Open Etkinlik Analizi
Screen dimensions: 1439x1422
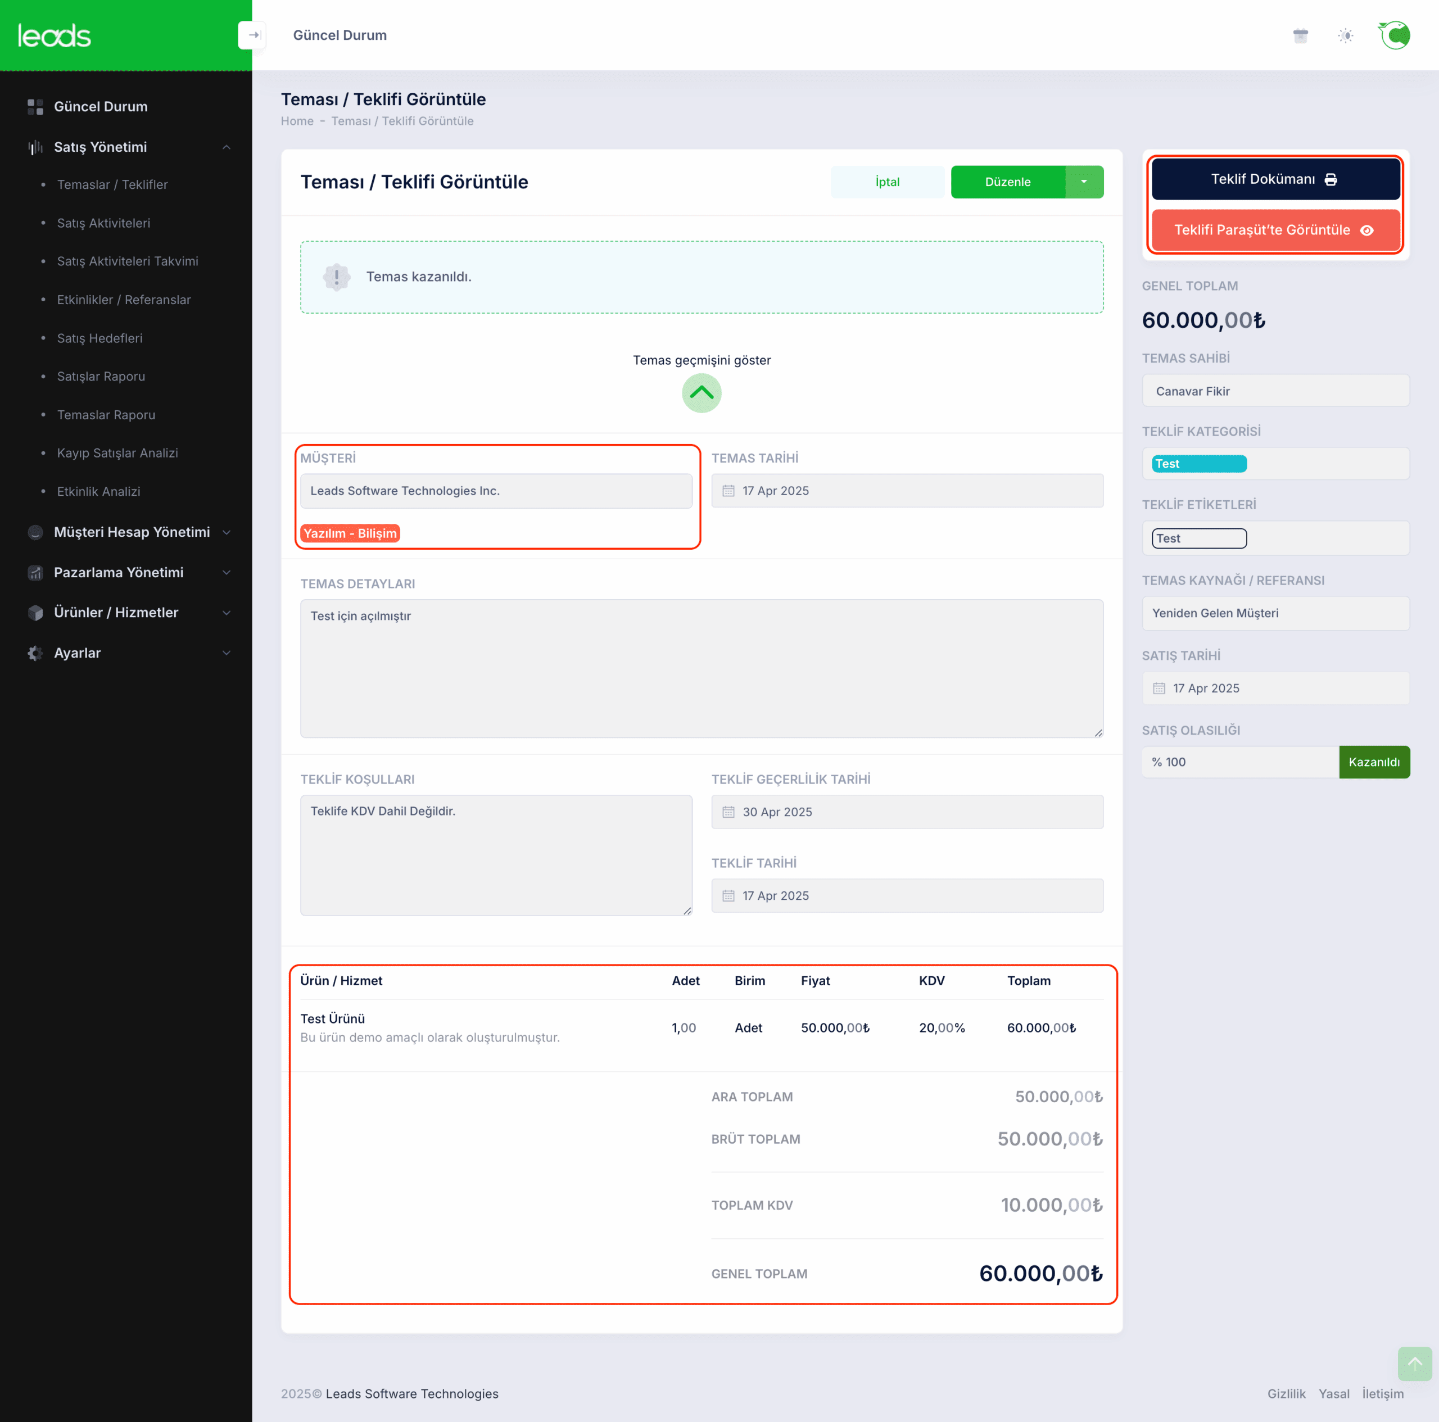(x=98, y=492)
